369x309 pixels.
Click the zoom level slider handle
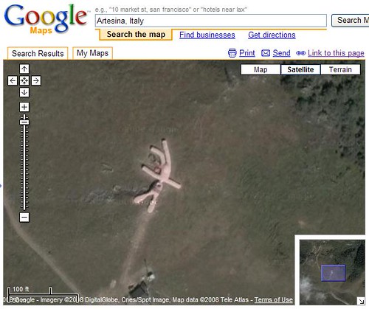(24, 122)
